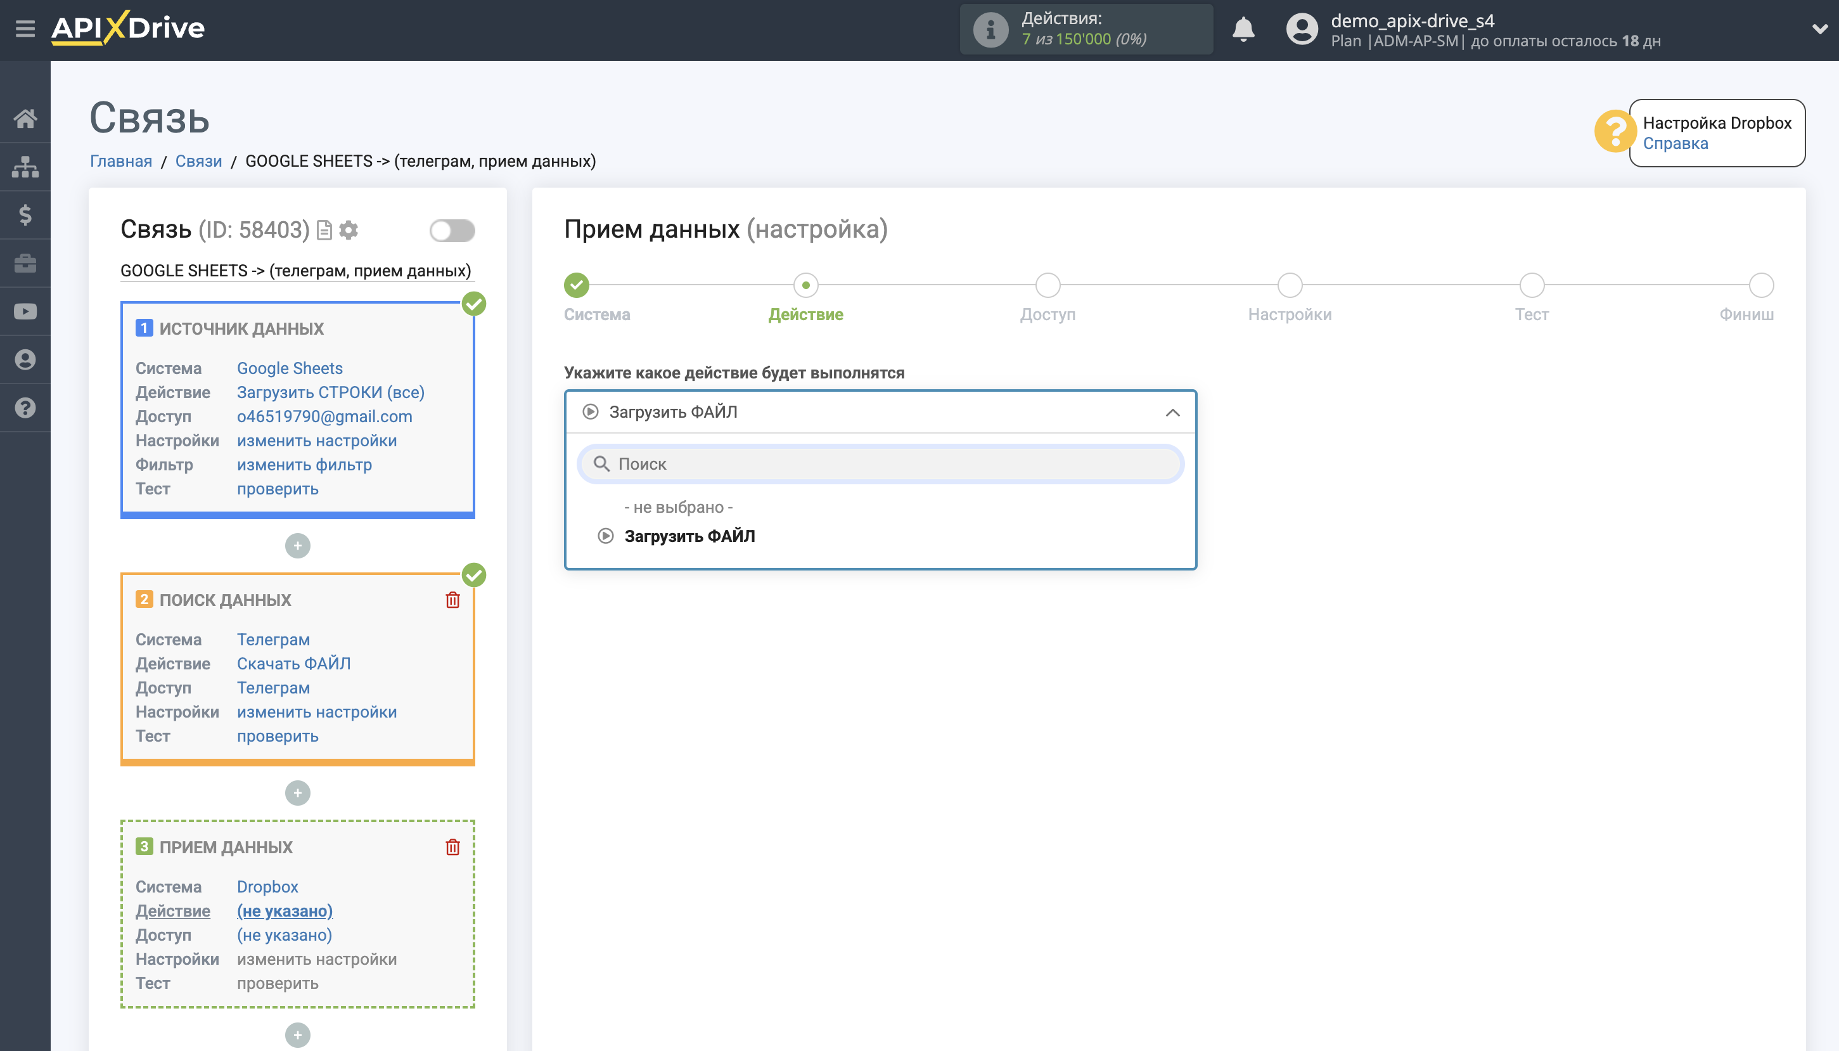Open the connections sitemap sidebar icon
The height and width of the screenshot is (1051, 1839).
coord(25,167)
